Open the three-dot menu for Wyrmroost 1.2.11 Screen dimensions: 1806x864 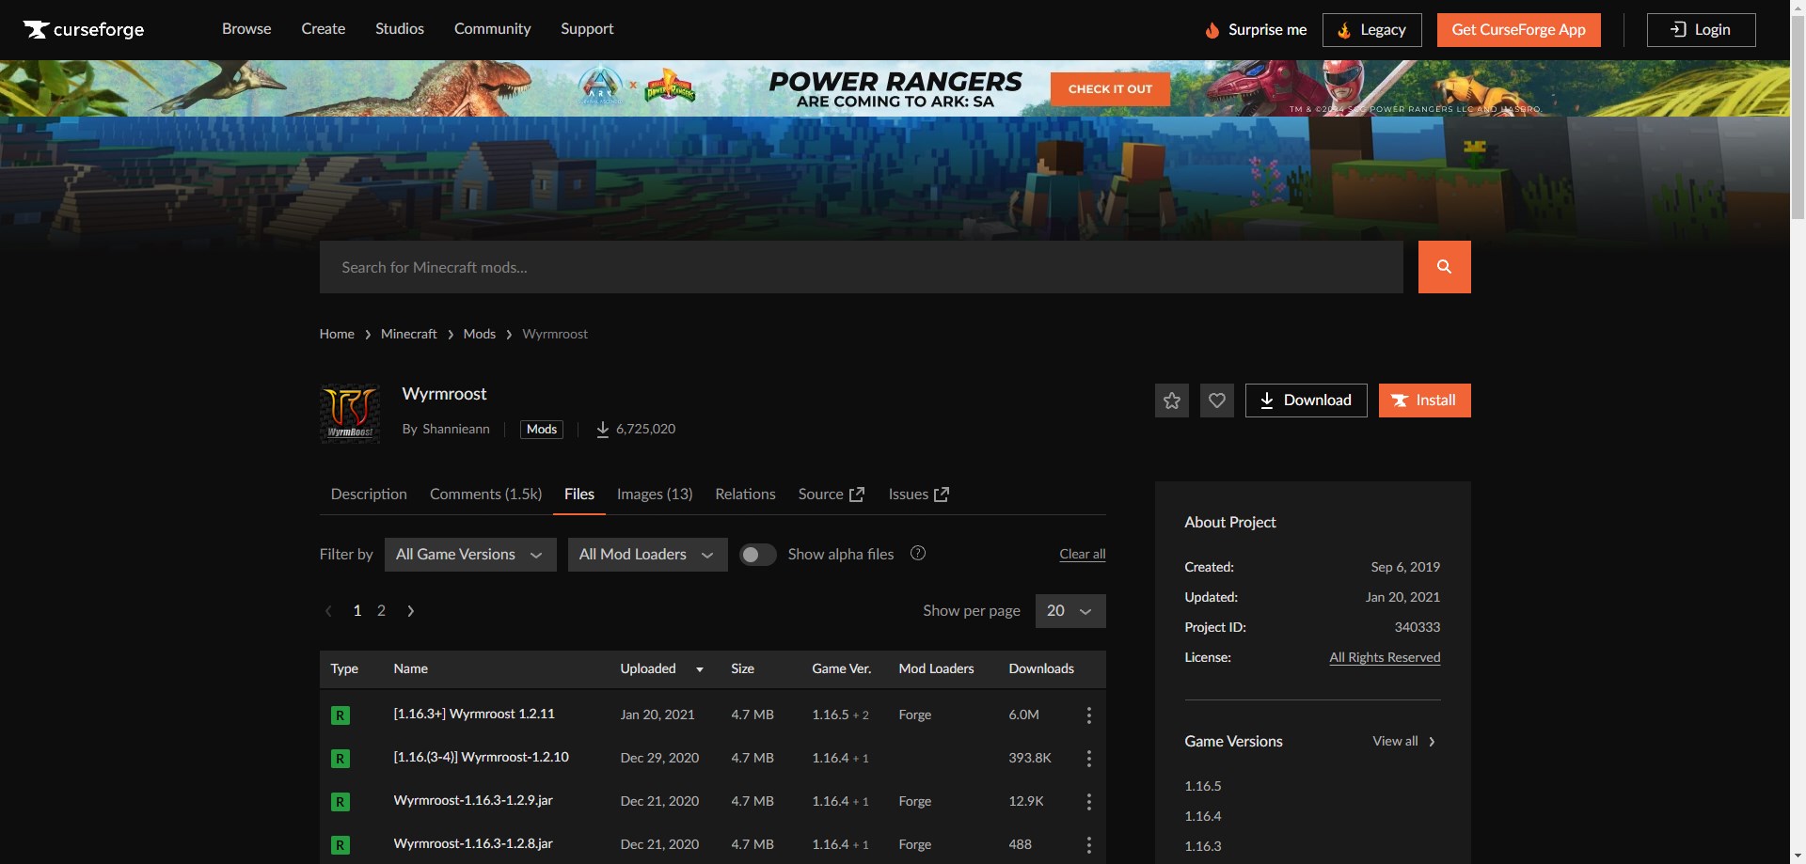1088,715
